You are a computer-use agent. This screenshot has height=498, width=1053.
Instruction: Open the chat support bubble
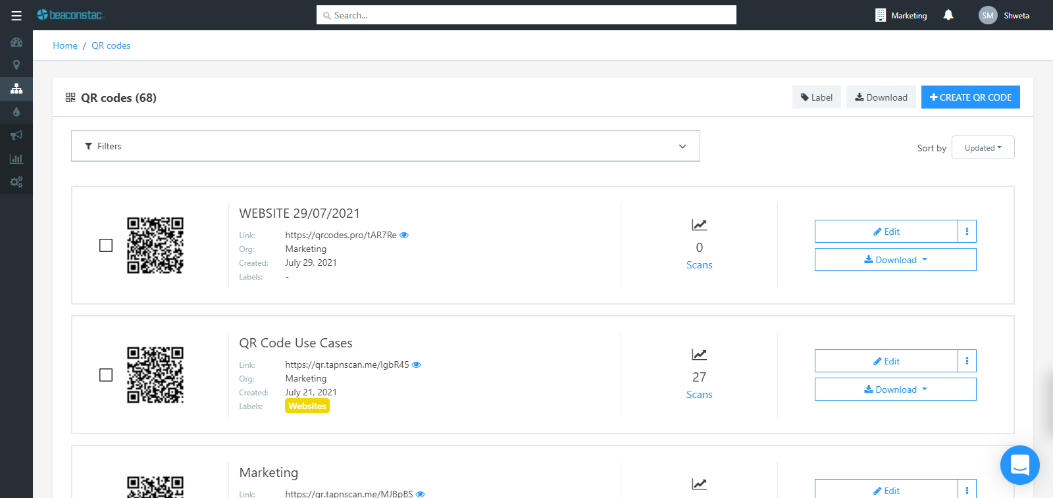click(x=1019, y=465)
